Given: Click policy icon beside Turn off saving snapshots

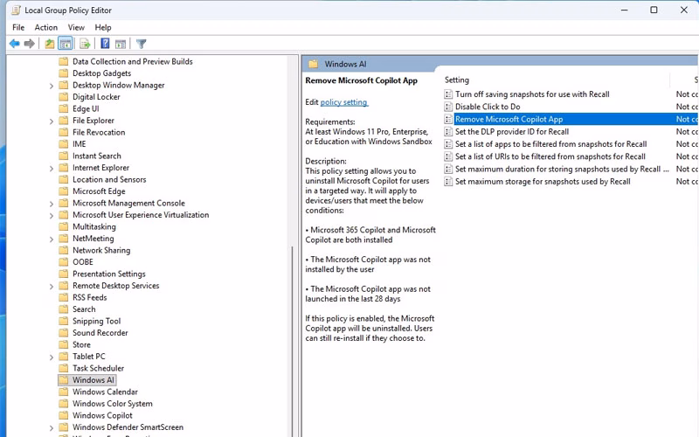Looking at the screenshot, I should pyautogui.click(x=448, y=94).
